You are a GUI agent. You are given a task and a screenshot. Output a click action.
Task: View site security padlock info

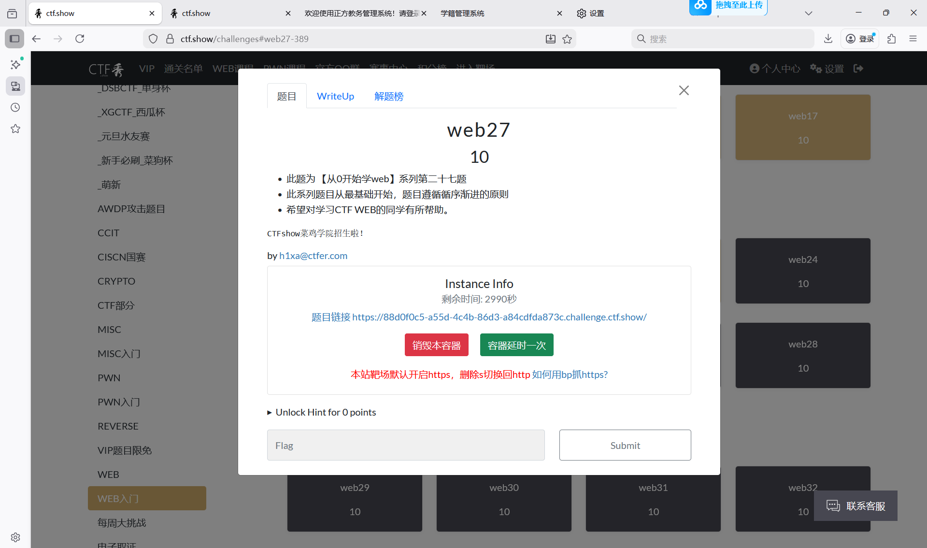(170, 39)
